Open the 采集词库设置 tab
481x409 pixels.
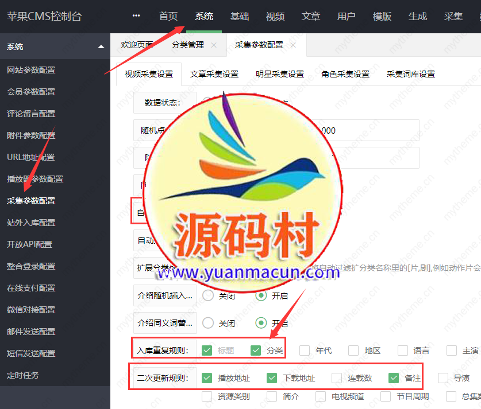pyautogui.click(x=411, y=74)
